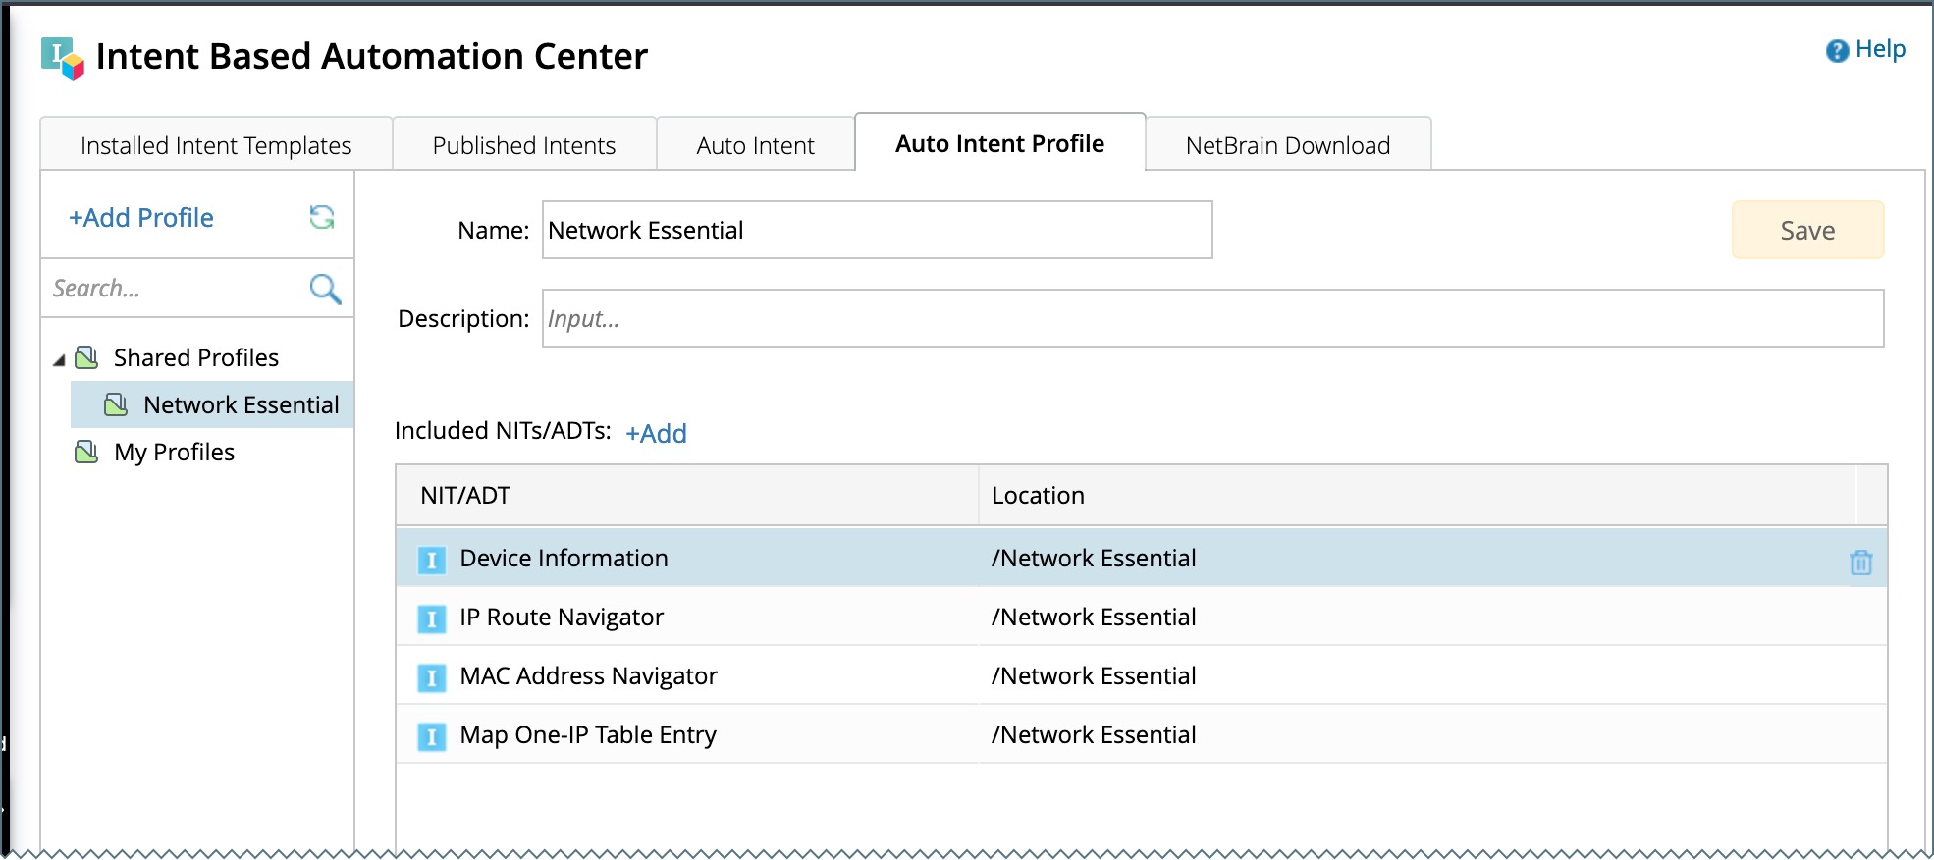This screenshot has height=860, width=1934.
Task: Click +Add next to Included NITs/ADTs
Action: pyautogui.click(x=656, y=433)
